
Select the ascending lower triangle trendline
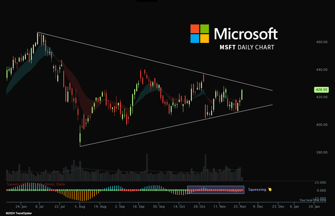click(176, 126)
